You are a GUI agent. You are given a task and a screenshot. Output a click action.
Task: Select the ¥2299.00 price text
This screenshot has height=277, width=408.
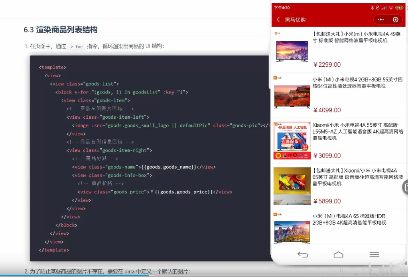327,65
